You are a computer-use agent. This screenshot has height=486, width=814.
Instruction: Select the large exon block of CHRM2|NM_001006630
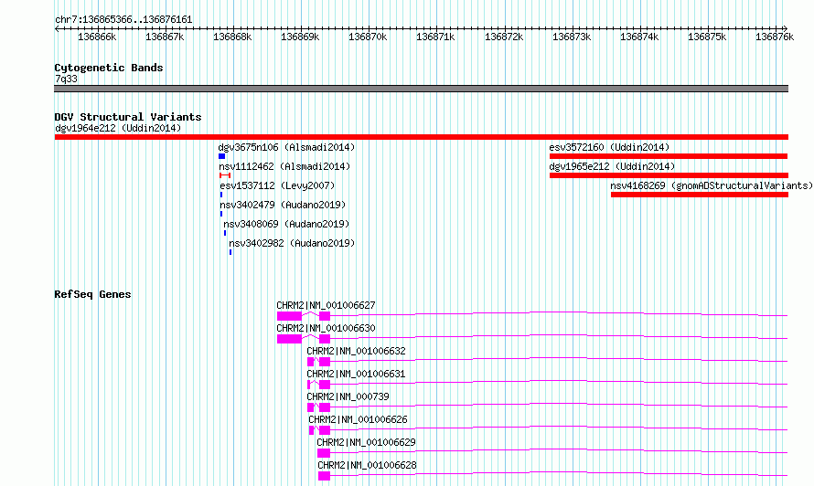[x=289, y=339]
